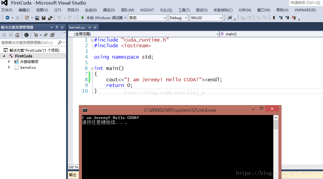This screenshot has width=323, height=179.
Task: Open the 自动 solution configuration dropdown
Action: 164,18
